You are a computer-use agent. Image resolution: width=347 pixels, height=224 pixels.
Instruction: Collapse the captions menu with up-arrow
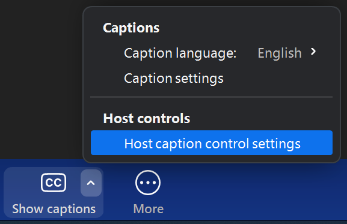pyautogui.click(x=91, y=183)
